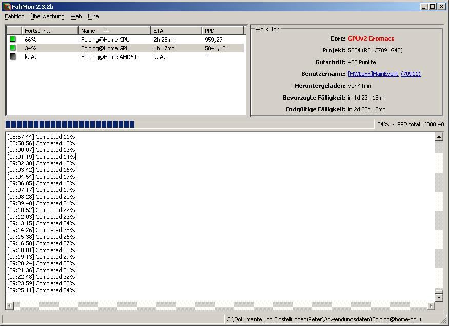449x326 pixels.
Task: Open the Überwachung menu
Action: point(47,16)
